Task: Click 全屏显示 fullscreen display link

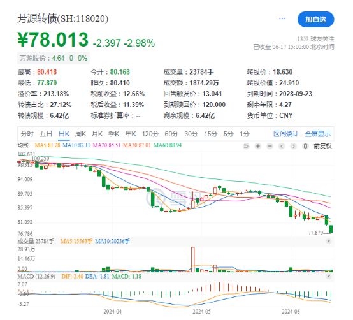Action: point(318,134)
